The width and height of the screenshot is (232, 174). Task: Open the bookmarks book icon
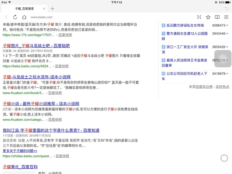217,17
